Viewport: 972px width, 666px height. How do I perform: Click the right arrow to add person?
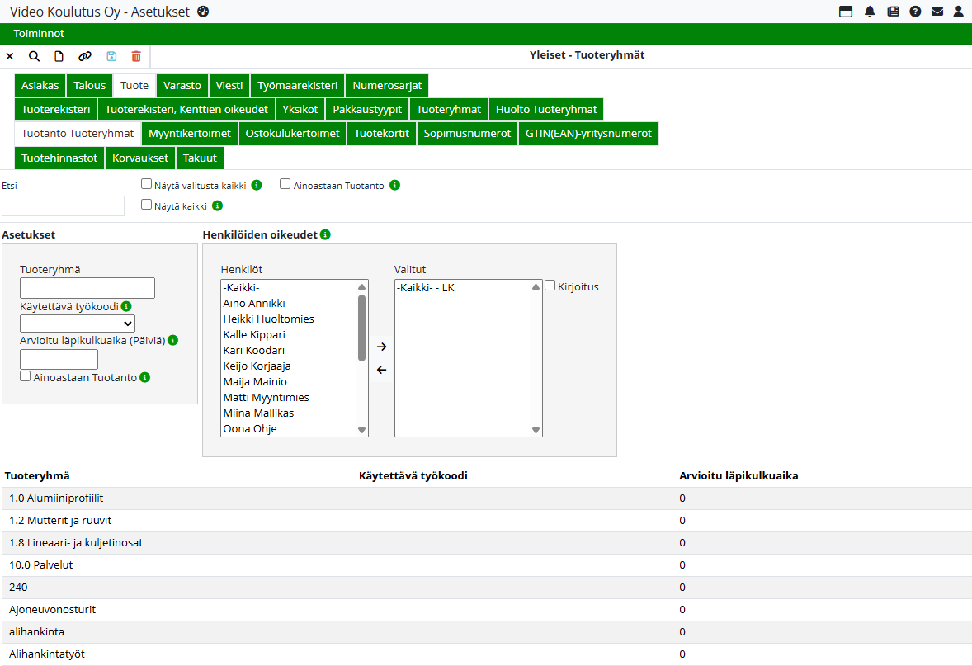[x=381, y=347]
